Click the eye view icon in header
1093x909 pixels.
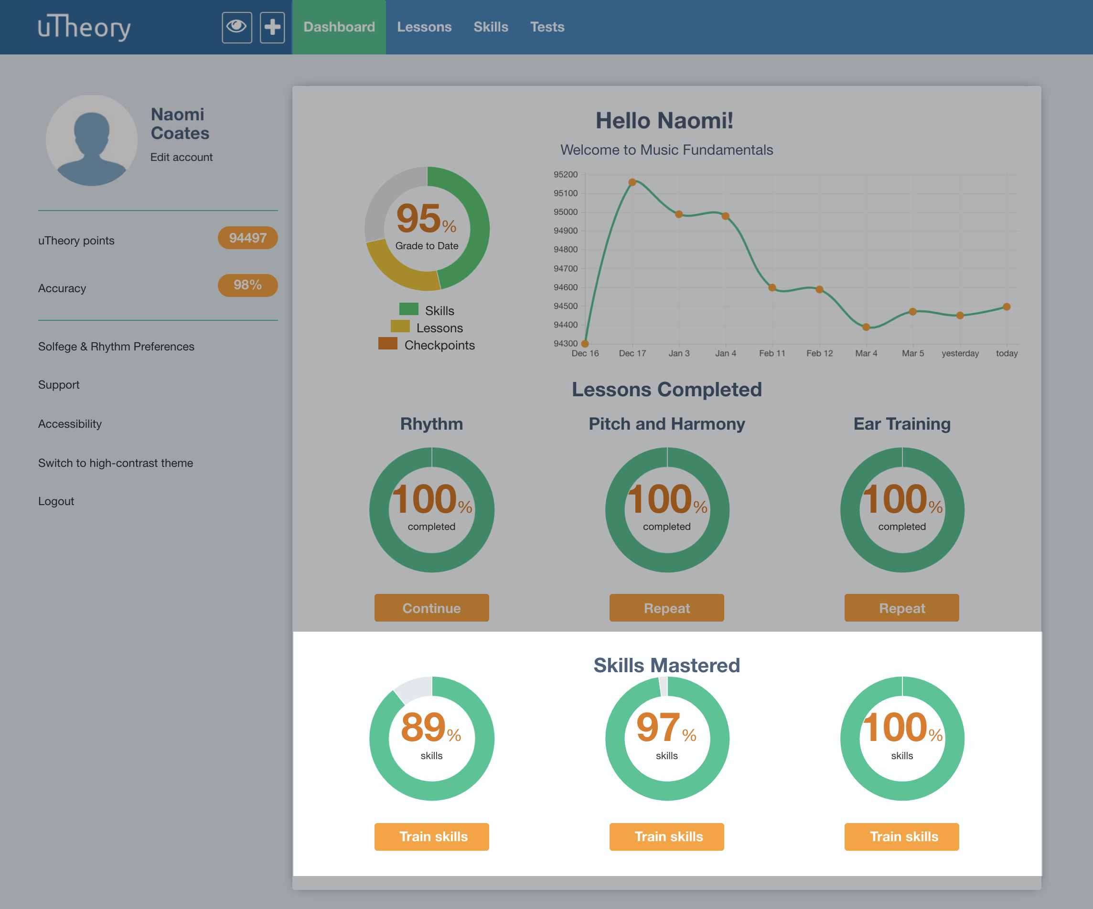coord(237,27)
